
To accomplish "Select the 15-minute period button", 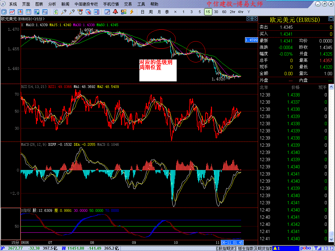I will point(208,12).
